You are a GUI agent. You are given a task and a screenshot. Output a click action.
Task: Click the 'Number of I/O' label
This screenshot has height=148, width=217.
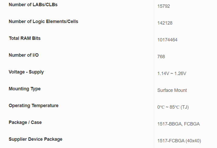24,55
